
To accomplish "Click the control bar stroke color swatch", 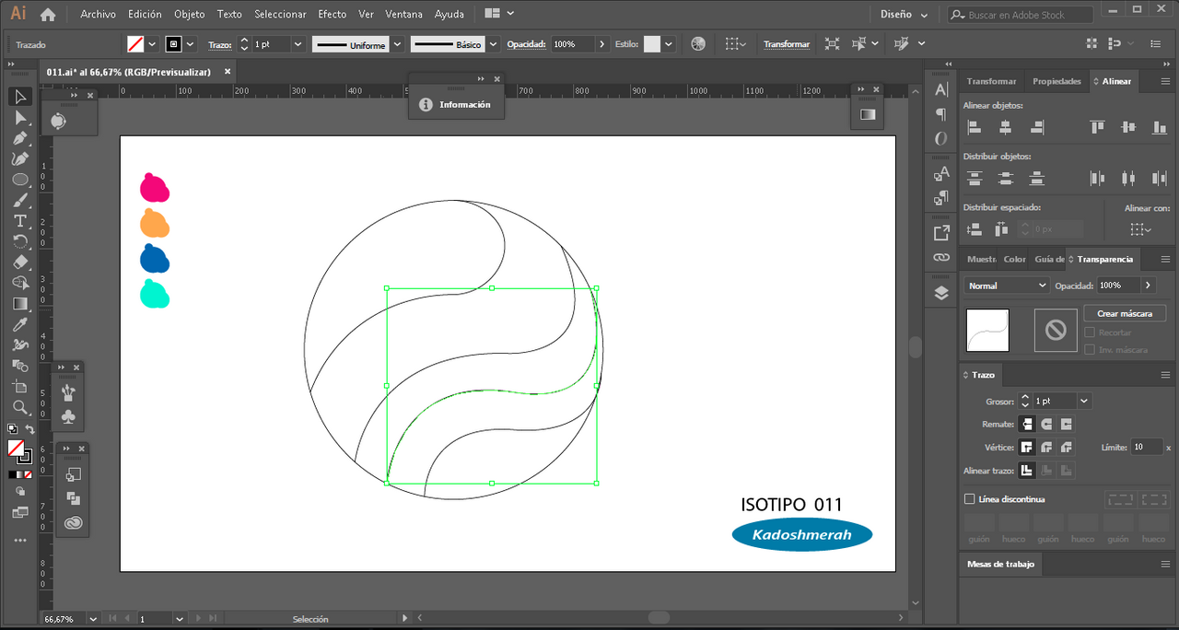I will click(173, 44).
